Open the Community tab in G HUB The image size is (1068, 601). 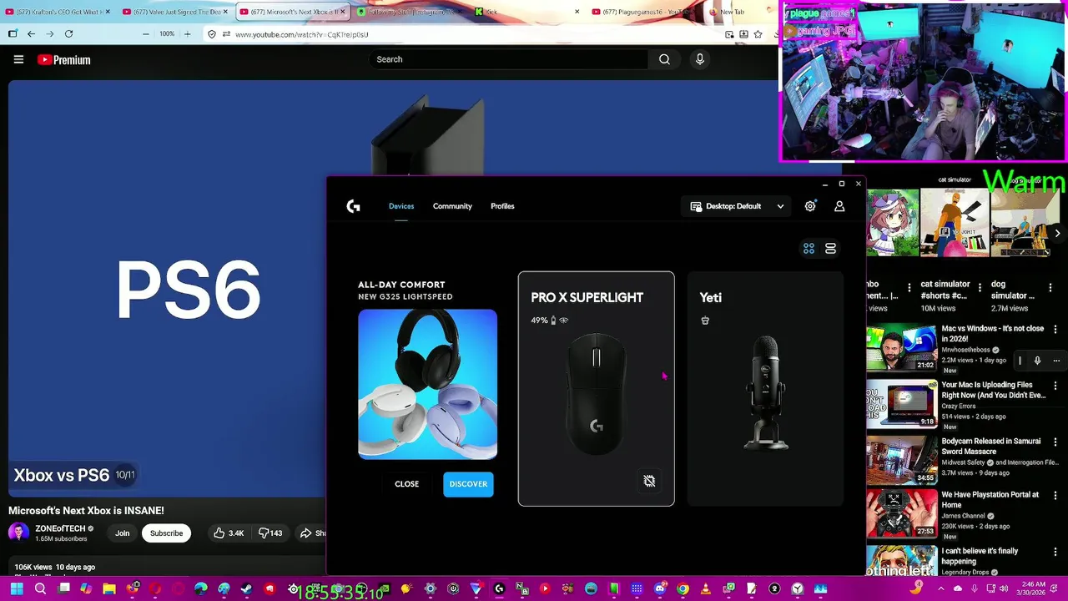click(x=452, y=206)
